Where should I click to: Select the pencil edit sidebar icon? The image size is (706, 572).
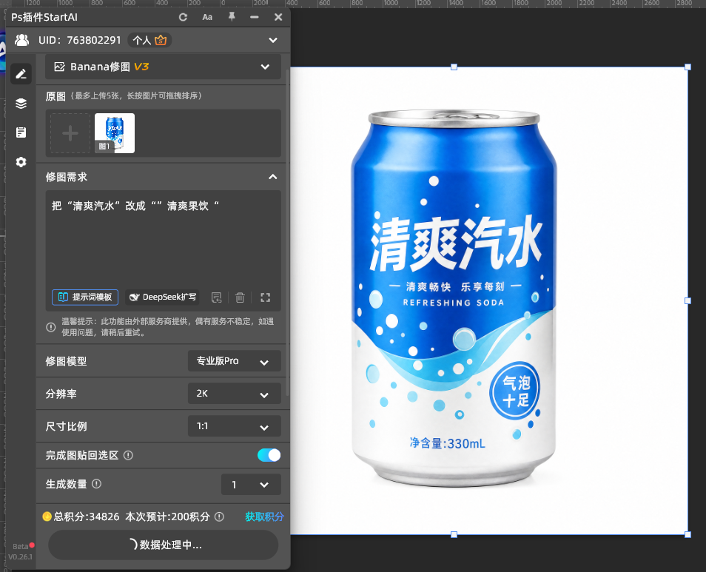point(21,74)
